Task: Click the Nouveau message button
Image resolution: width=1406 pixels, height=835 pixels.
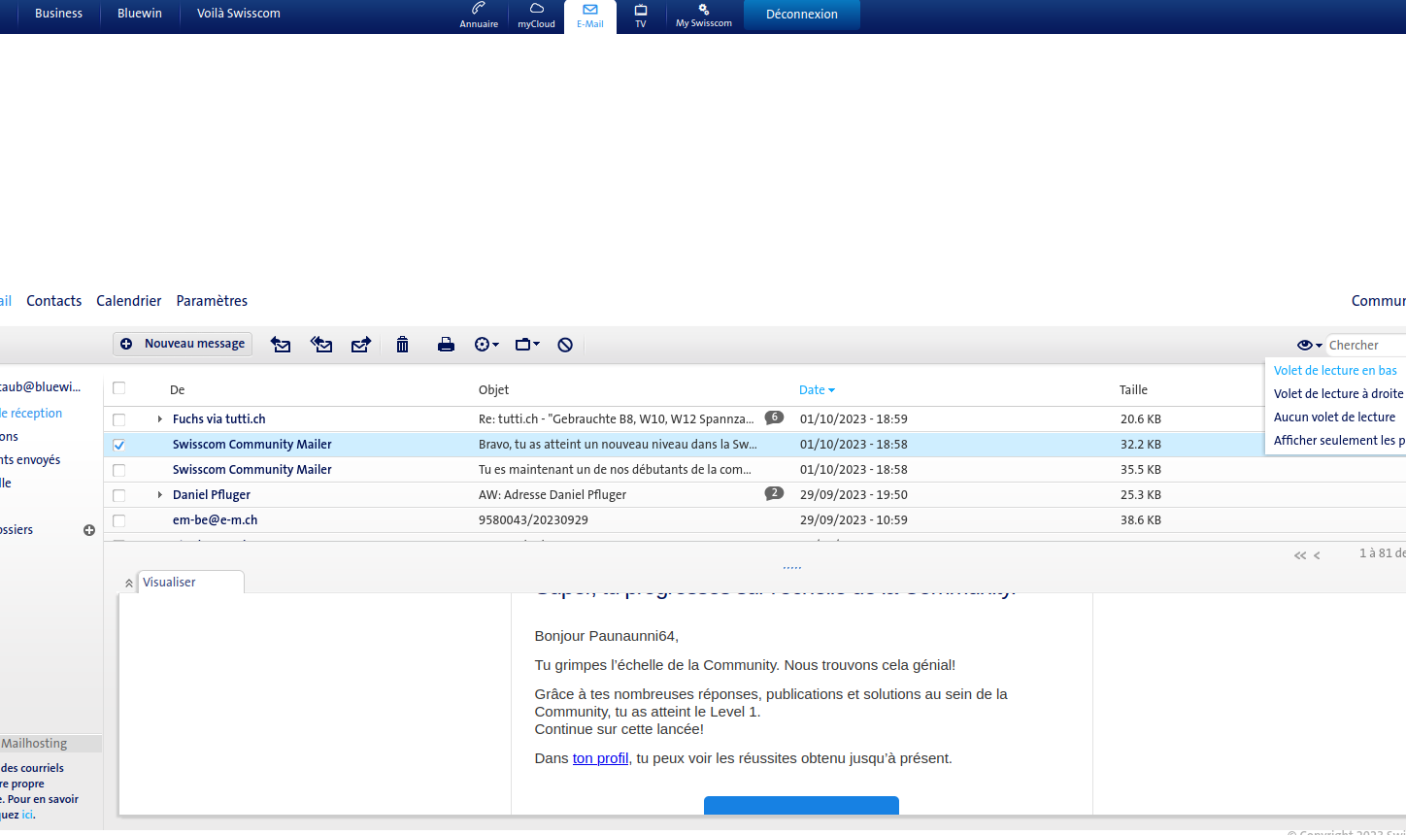Action: (184, 344)
